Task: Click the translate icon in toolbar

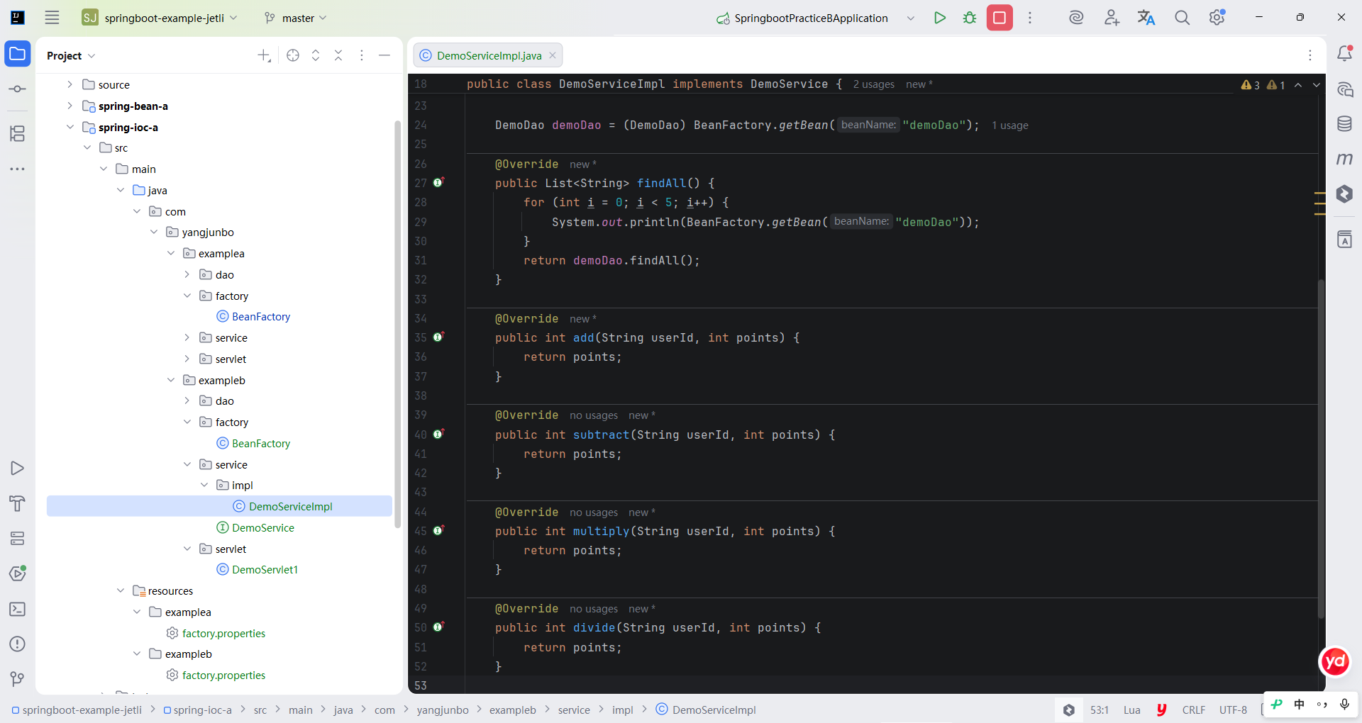Action: pos(1146,18)
